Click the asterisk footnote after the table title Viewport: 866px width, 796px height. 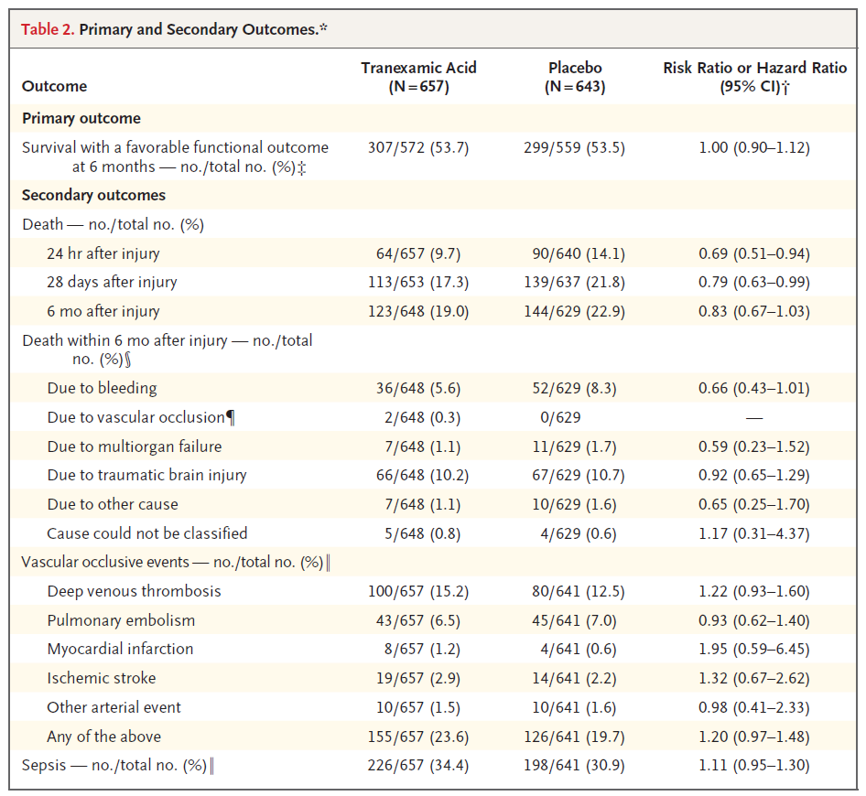323,28
